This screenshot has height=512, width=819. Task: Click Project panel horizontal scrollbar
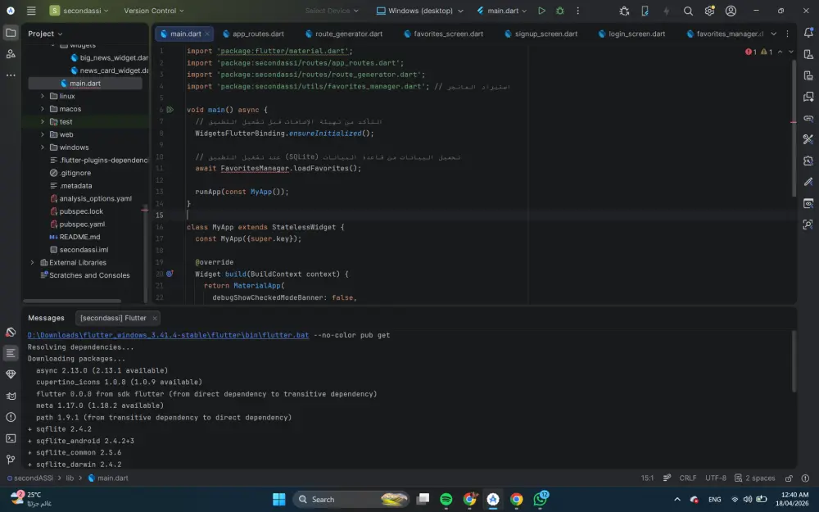[72, 301]
